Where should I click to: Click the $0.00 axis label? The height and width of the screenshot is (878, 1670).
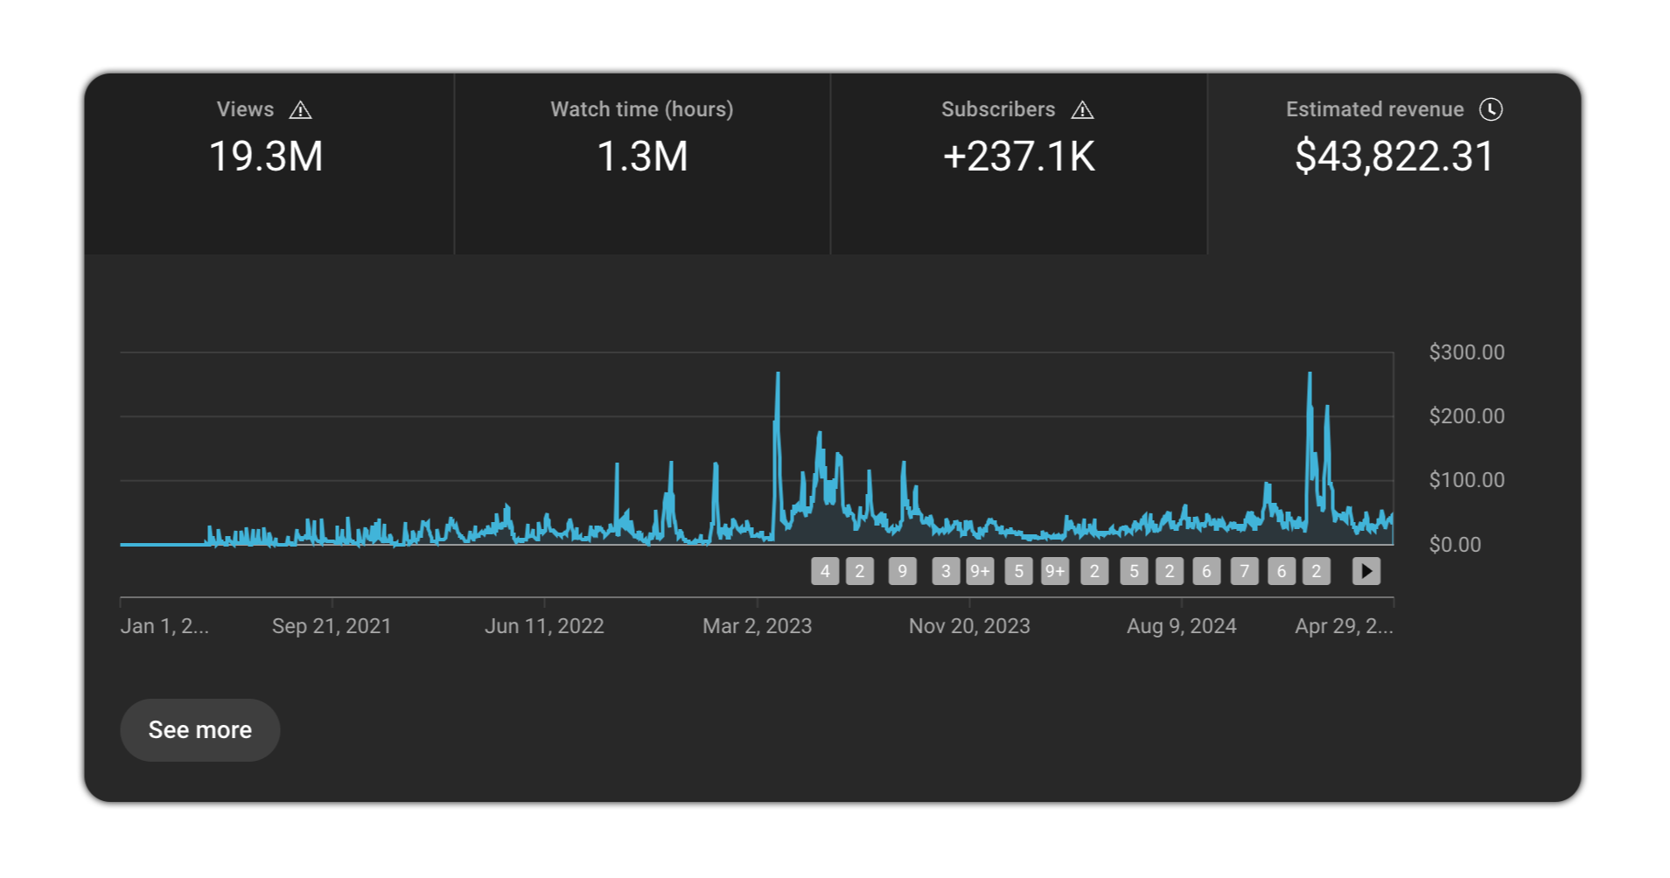[1455, 545]
